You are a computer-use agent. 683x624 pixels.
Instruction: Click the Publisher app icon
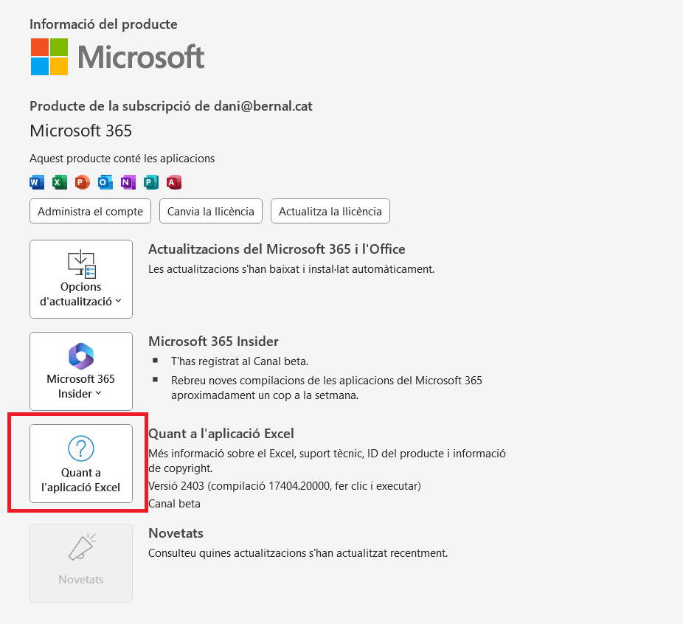[x=151, y=182]
